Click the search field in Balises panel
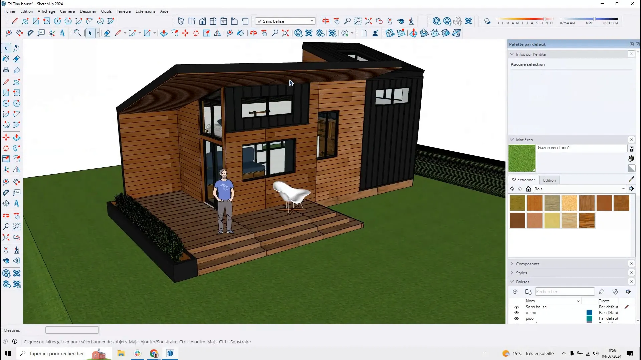This screenshot has width=641, height=360. pyautogui.click(x=565, y=291)
